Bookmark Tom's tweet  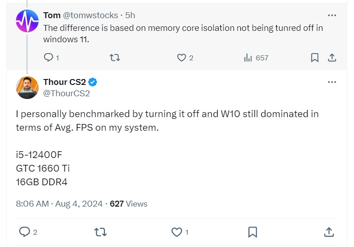(x=314, y=58)
